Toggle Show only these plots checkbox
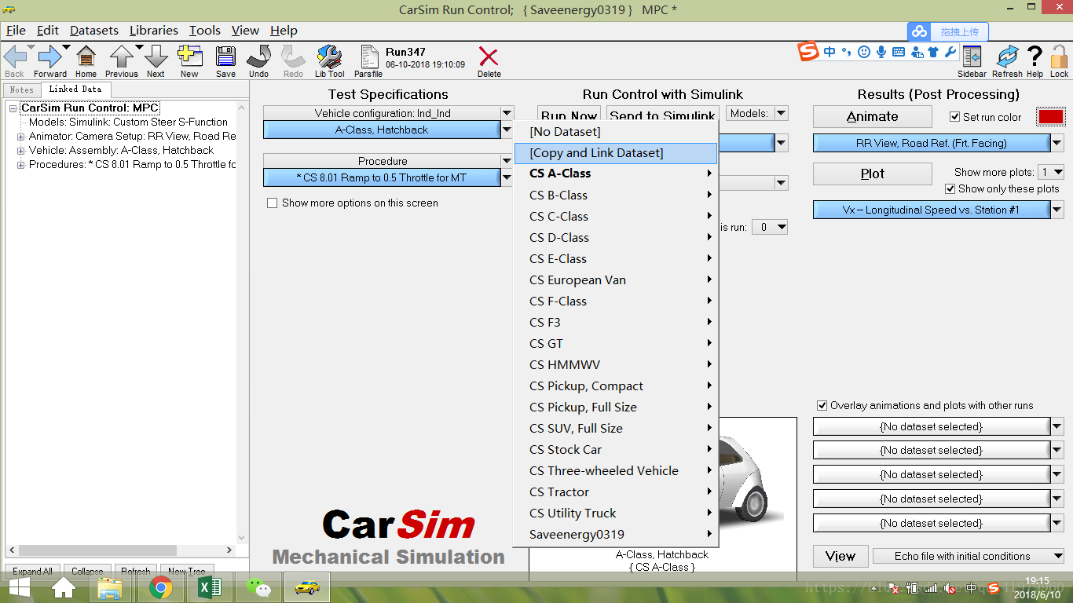The image size is (1073, 603). (x=950, y=189)
